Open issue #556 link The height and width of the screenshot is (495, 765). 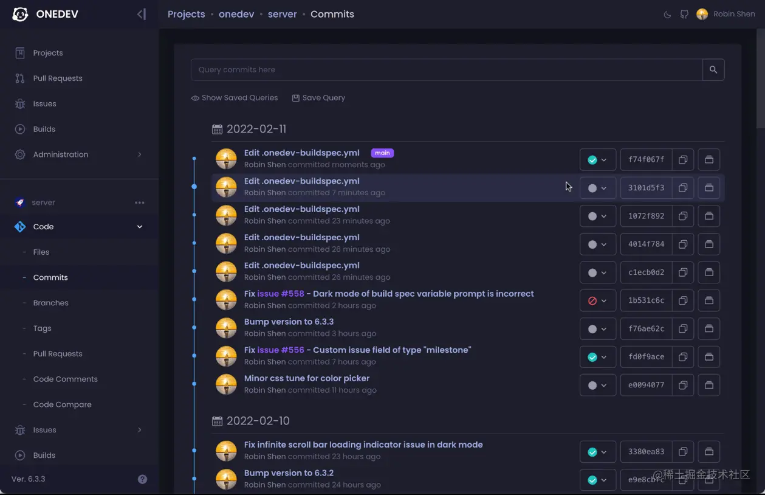[281, 350]
